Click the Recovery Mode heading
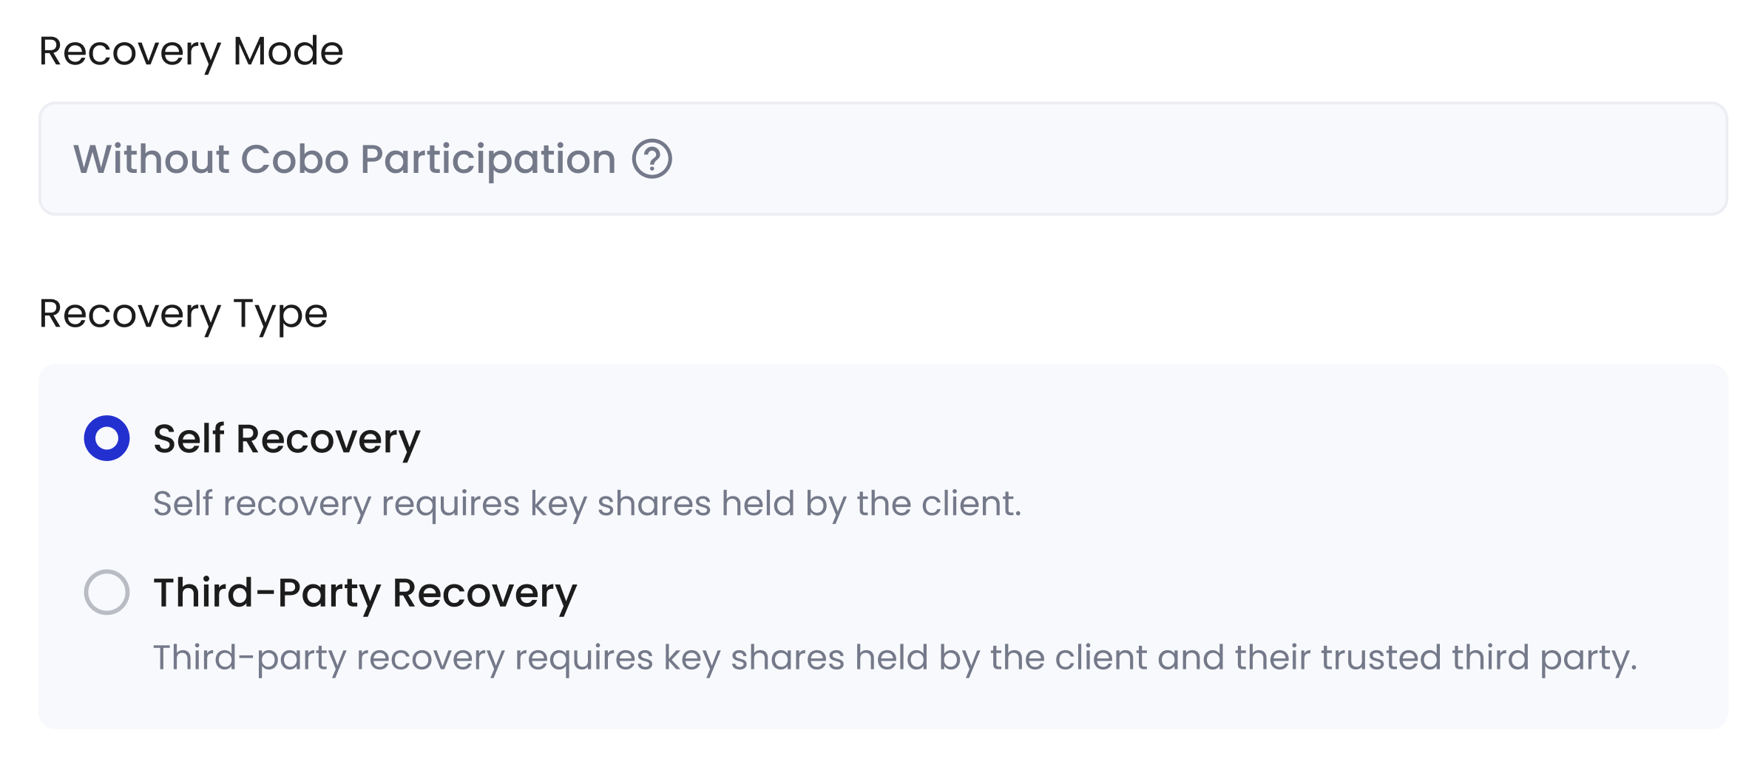 point(192,52)
